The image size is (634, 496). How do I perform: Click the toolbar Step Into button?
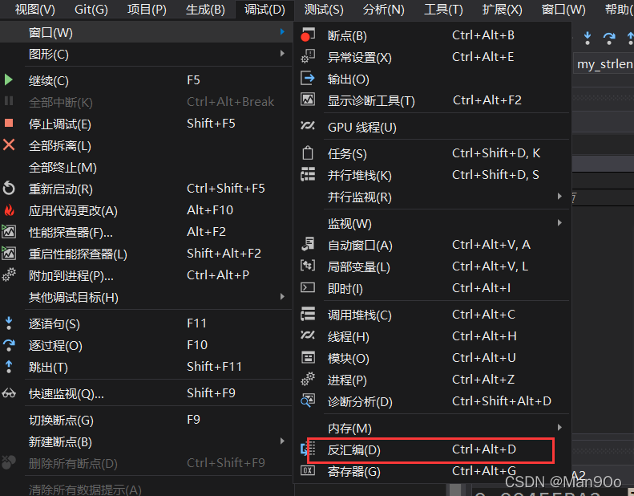click(588, 38)
